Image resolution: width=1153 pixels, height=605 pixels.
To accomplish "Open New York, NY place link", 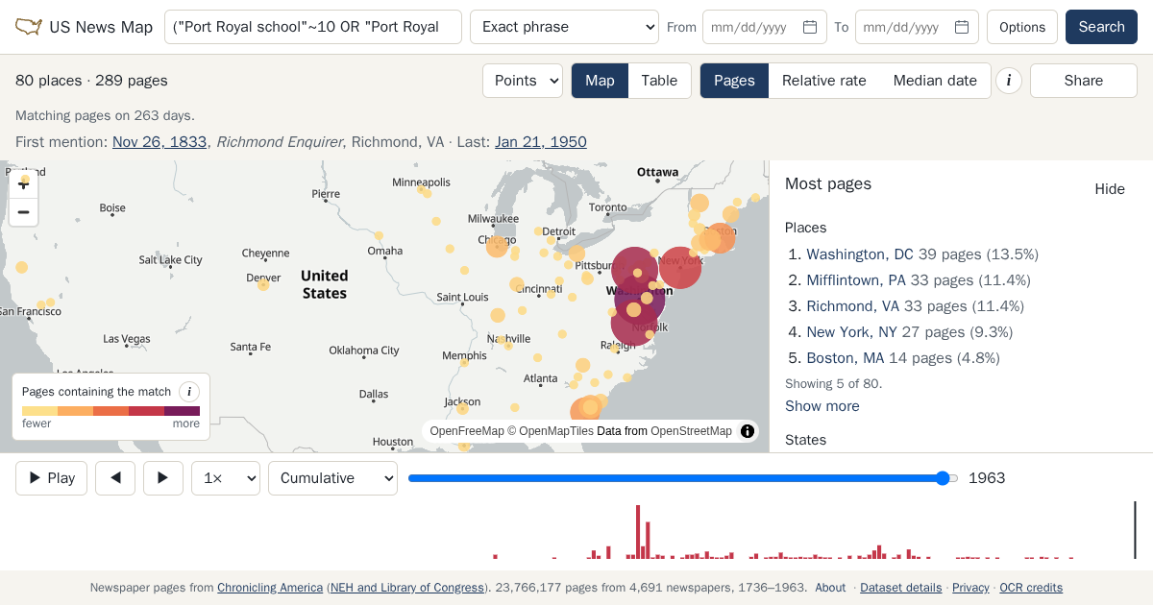I will pos(852,332).
